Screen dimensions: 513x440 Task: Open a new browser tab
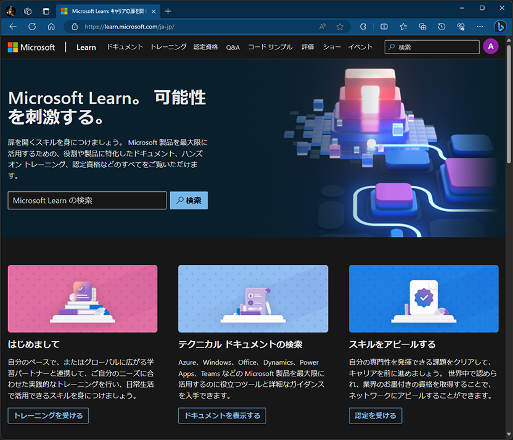(x=169, y=10)
